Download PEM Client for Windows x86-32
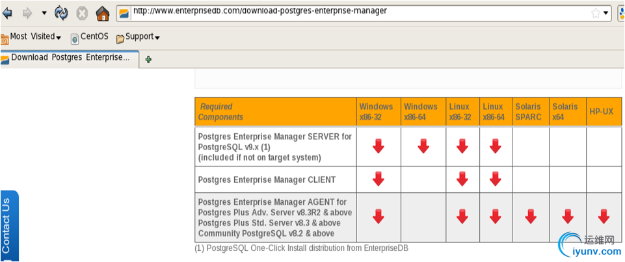 (x=379, y=179)
